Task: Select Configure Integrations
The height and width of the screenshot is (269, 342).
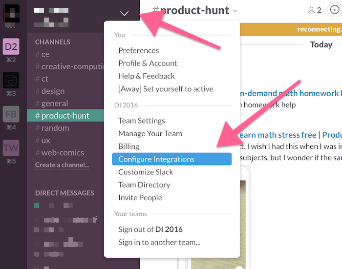Action: pos(171,159)
